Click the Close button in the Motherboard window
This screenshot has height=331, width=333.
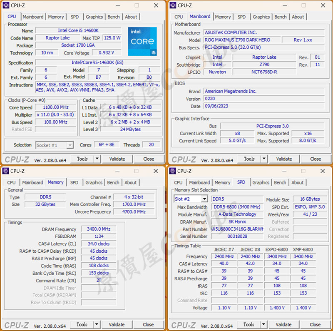tap(316, 159)
